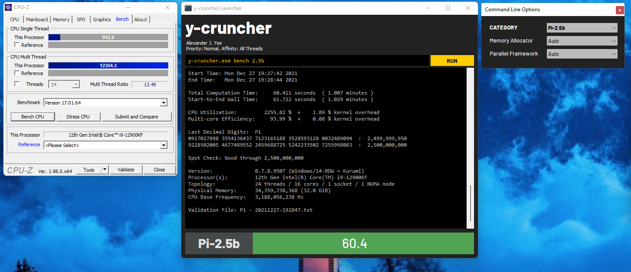
Task: Click the Validation File Pi - 20211227-192847.txt line
Action: [x=250, y=210]
